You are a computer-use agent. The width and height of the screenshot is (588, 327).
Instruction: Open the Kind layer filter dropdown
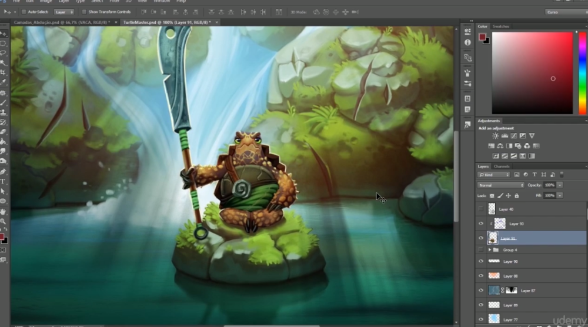pos(493,175)
